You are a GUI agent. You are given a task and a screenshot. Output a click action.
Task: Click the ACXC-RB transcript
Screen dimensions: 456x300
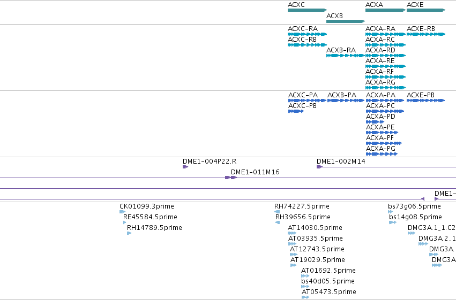[x=308, y=45]
